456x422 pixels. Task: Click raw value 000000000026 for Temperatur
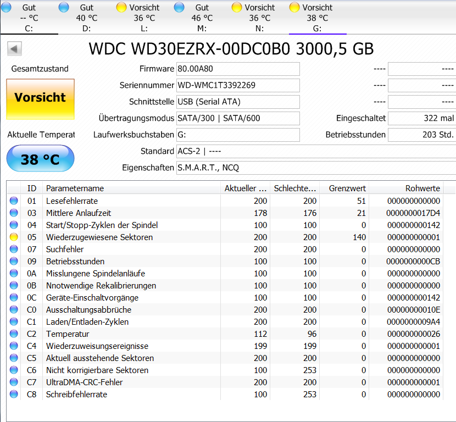(414, 334)
